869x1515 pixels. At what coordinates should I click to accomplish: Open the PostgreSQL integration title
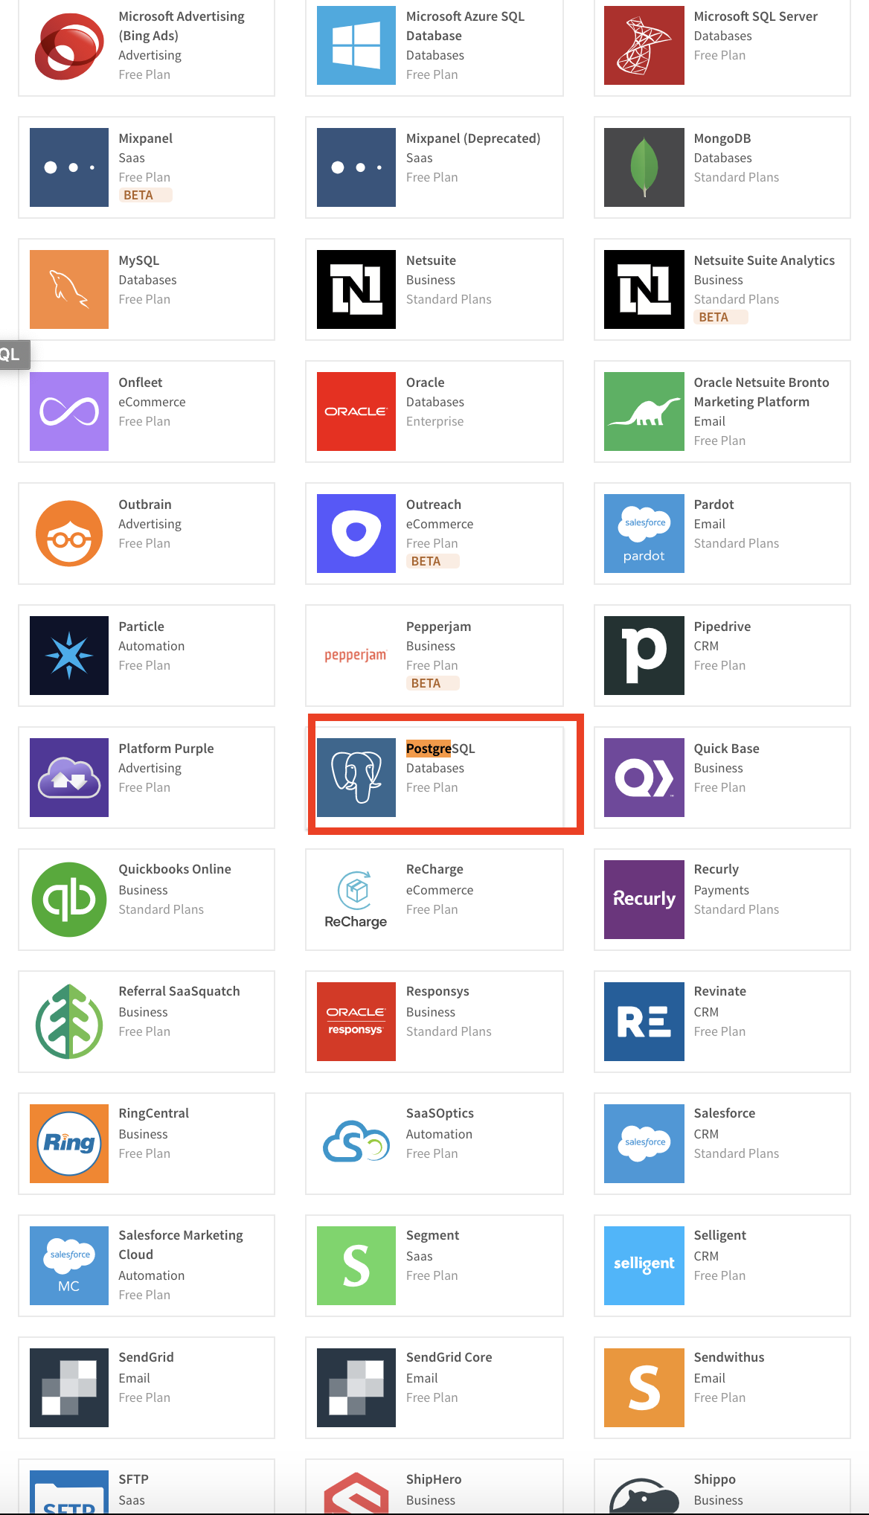(440, 749)
